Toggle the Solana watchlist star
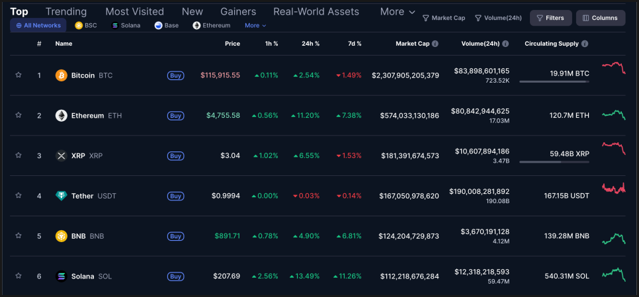This screenshot has height=297, width=639. click(19, 276)
